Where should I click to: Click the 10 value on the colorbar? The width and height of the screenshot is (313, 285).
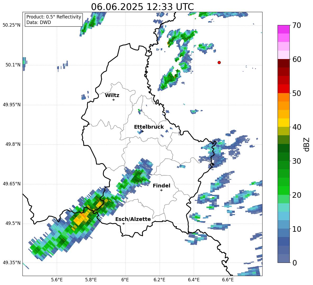click(x=297, y=229)
